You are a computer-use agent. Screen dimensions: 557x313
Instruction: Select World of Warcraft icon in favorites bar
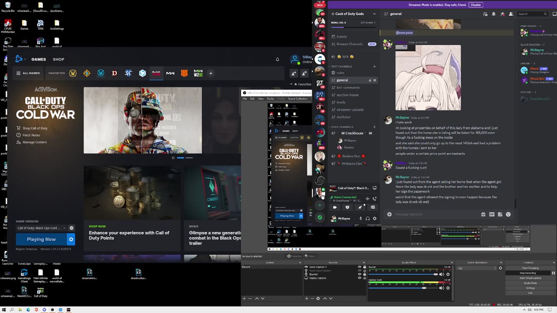click(x=73, y=73)
